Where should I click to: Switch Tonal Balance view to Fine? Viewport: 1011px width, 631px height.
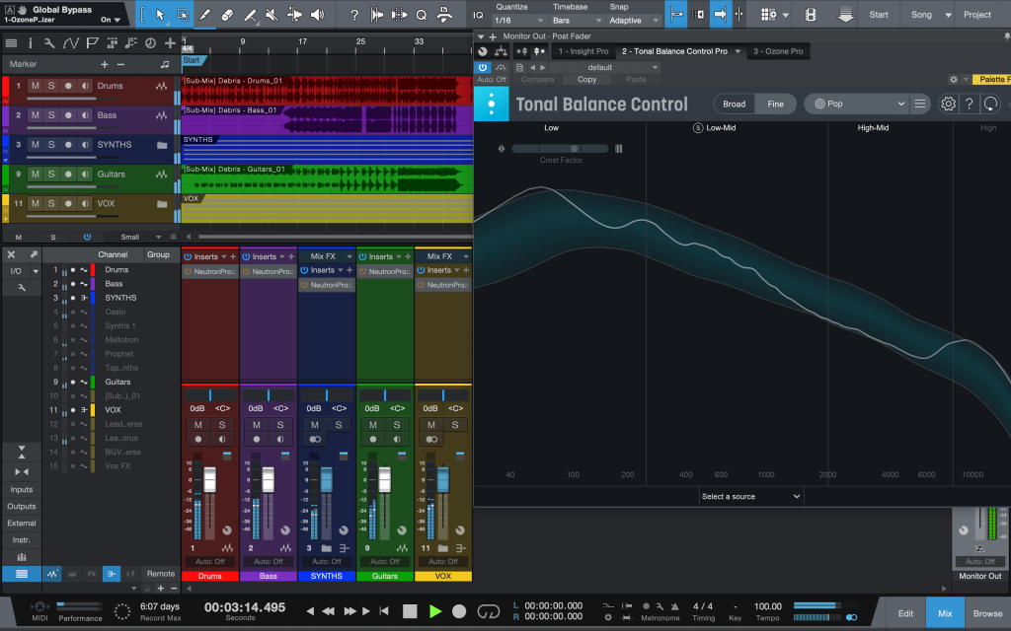click(777, 103)
